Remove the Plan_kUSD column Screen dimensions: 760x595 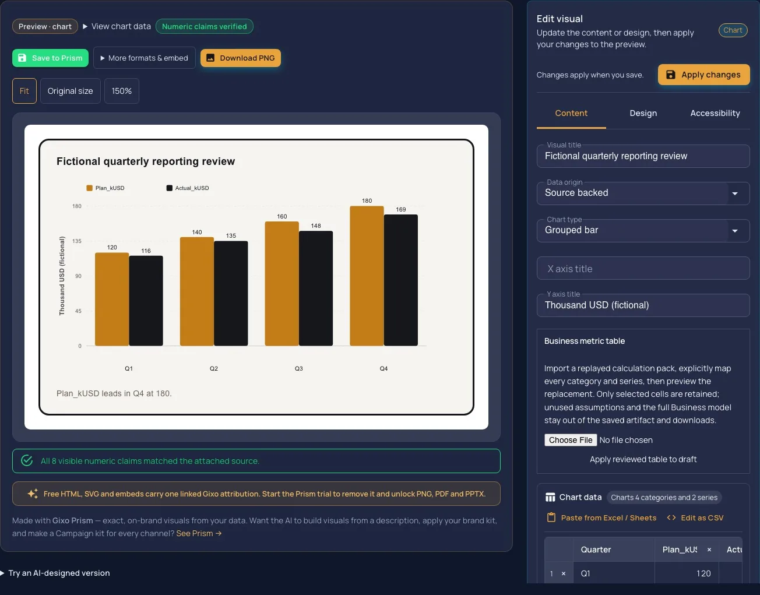coord(709,550)
